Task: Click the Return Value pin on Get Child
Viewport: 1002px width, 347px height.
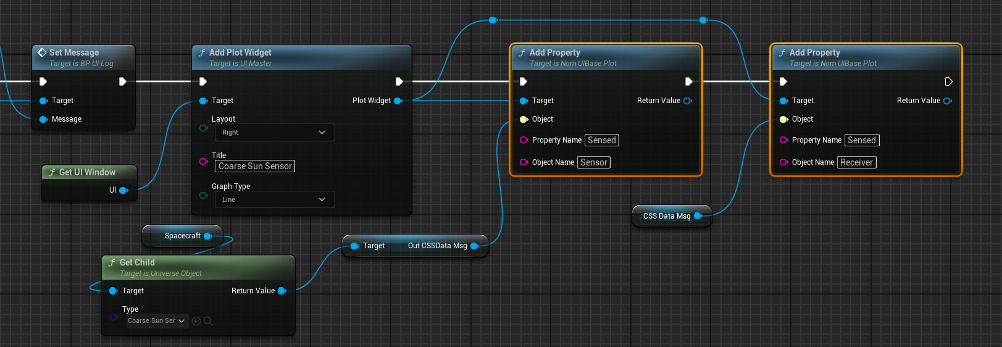Action: (x=282, y=291)
